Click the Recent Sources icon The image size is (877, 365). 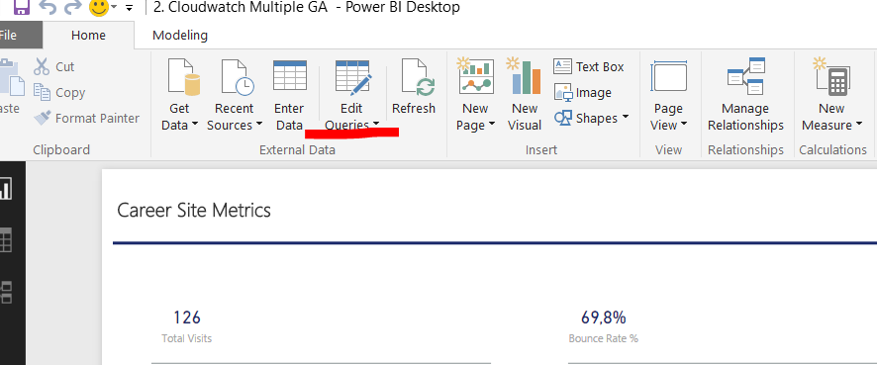[238, 77]
